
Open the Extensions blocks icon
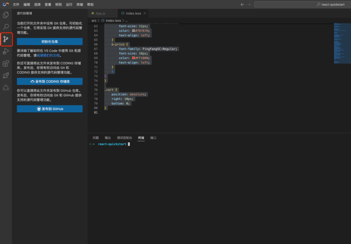[x=6, y=64]
